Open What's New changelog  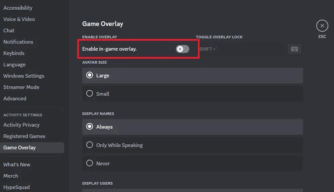click(x=17, y=165)
